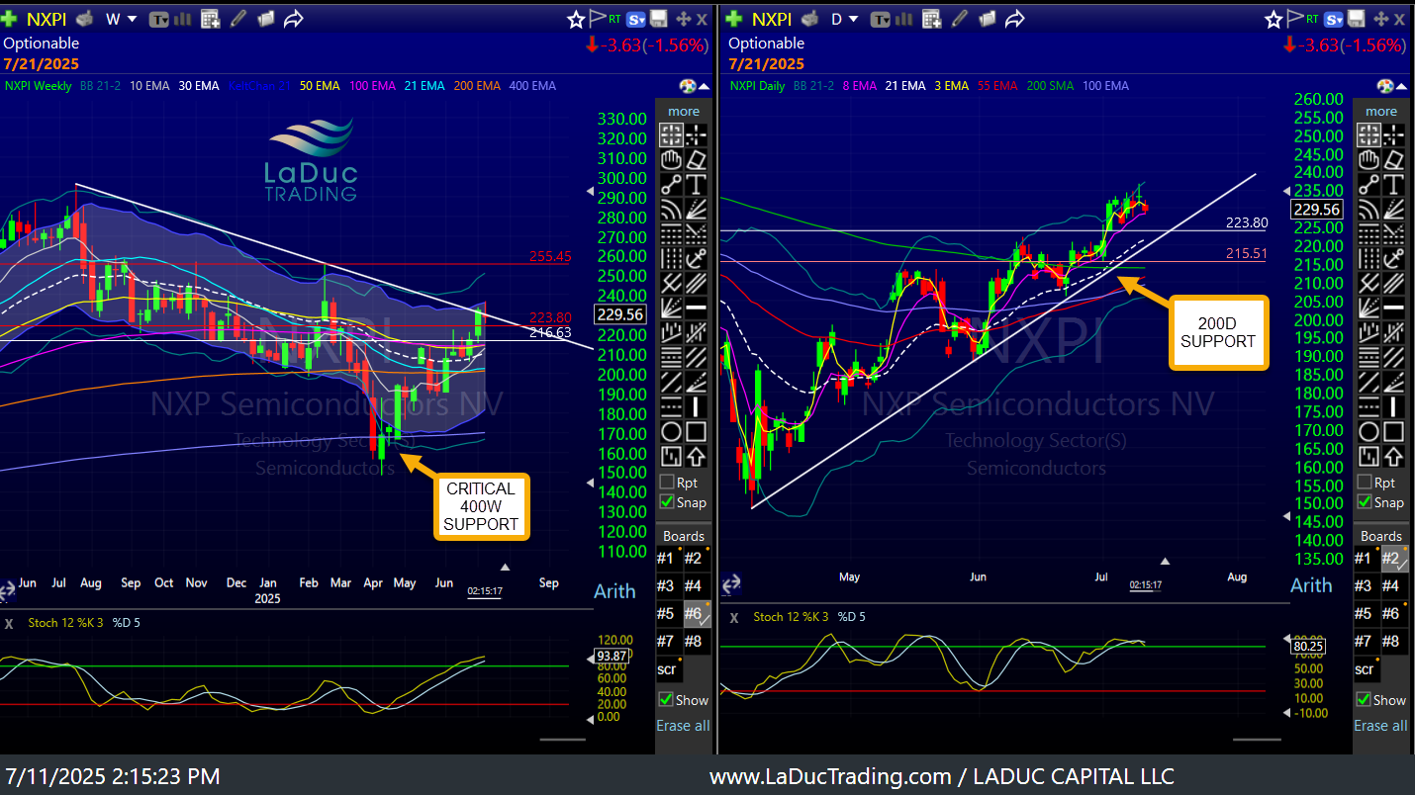Open the color palette icon on weekly chart
The height and width of the screenshot is (795, 1415).
688,86
